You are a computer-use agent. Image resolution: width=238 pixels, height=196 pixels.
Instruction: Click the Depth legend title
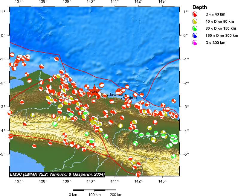tap(200, 7)
